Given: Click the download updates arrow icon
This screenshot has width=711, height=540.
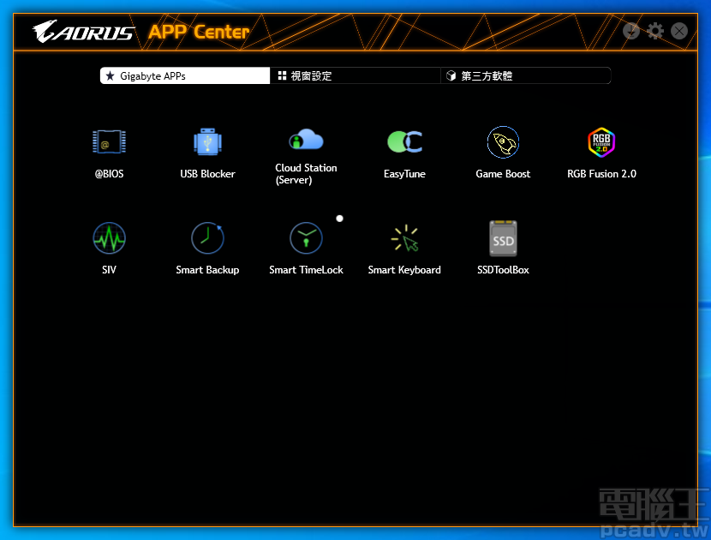Looking at the screenshot, I should (x=631, y=32).
